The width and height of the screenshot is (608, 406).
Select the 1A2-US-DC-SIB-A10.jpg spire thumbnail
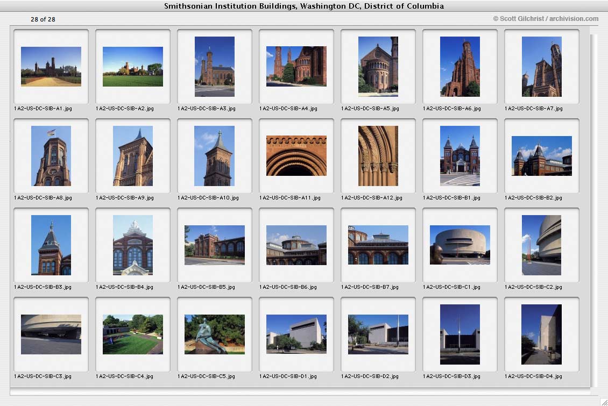pos(215,156)
